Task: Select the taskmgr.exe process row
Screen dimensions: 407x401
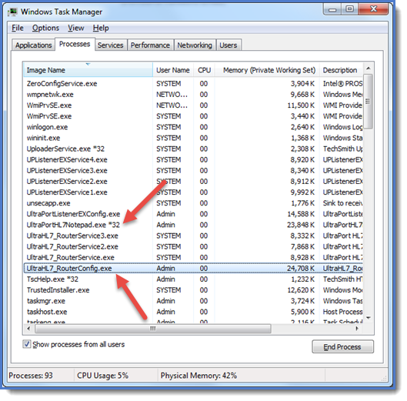Action: pyautogui.click(x=193, y=301)
